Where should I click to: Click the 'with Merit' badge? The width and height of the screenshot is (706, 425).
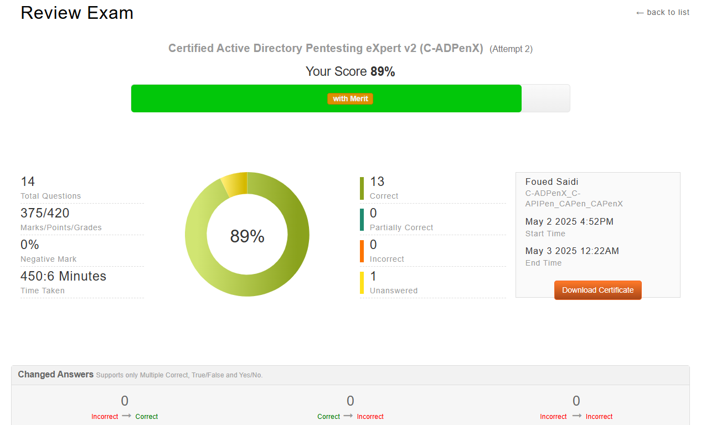(350, 98)
